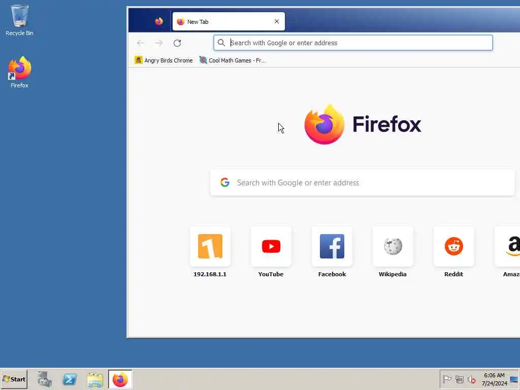Launch Server Manager from taskbar
Image resolution: width=520 pixels, height=390 pixels.
click(x=45, y=379)
